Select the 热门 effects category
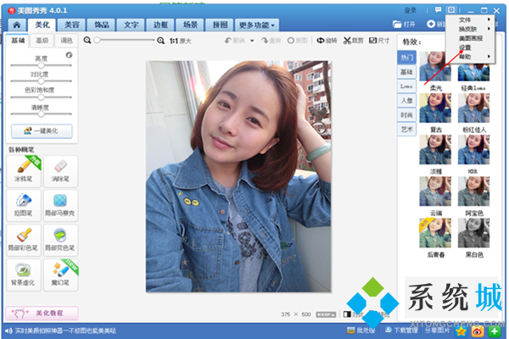The image size is (509, 339). [406, 58]
